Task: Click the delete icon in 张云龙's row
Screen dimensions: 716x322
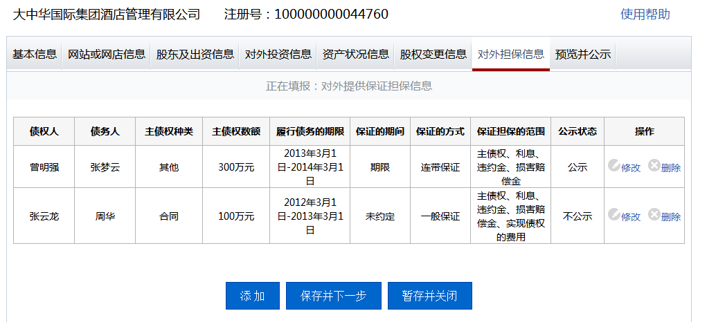Action: click(654, 215)
